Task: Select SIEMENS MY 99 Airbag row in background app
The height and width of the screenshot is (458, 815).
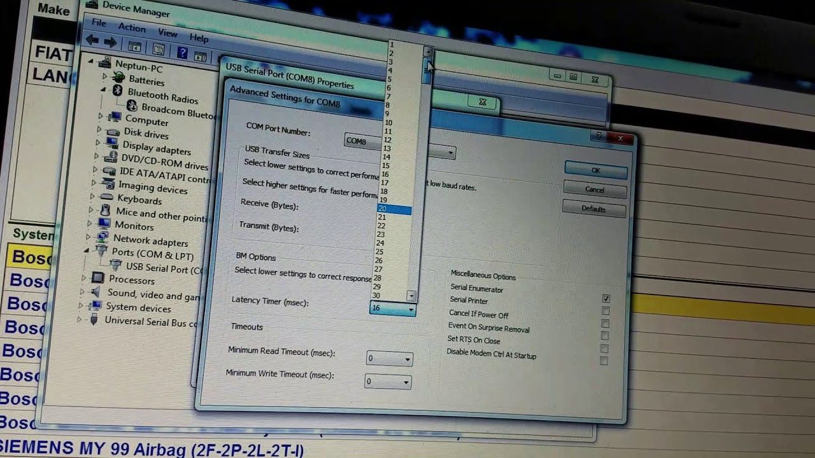Action: [x=152, y=448]
